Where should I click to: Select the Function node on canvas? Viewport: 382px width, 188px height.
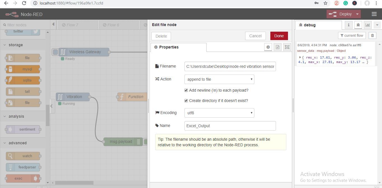(x=132, y=97)
